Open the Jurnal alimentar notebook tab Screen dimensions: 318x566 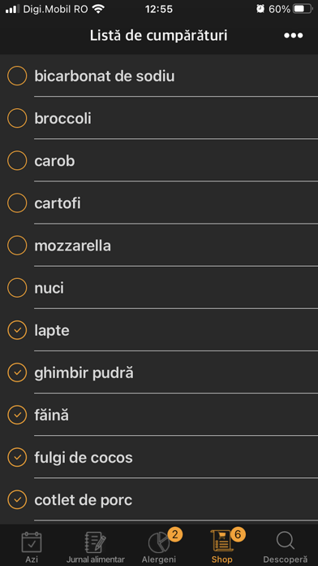pyautogui.click(x=96, y=546)
